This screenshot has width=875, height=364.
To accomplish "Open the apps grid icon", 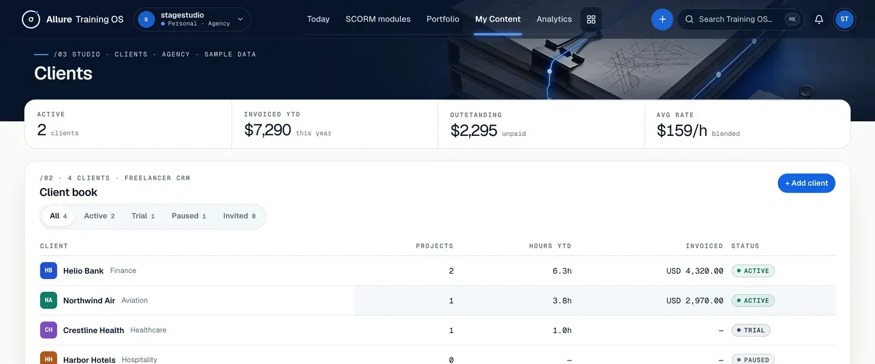I will point(591,19).
